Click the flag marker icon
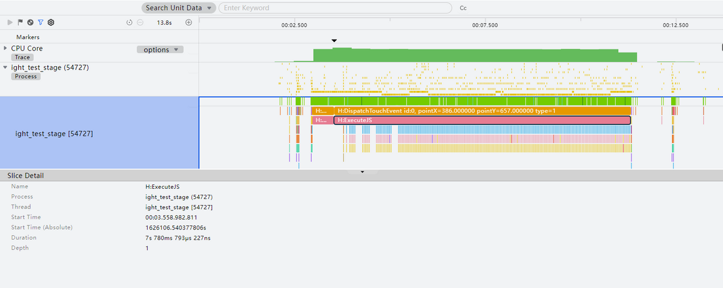This screenshot has height=288, width=723. tap(20, 22)
